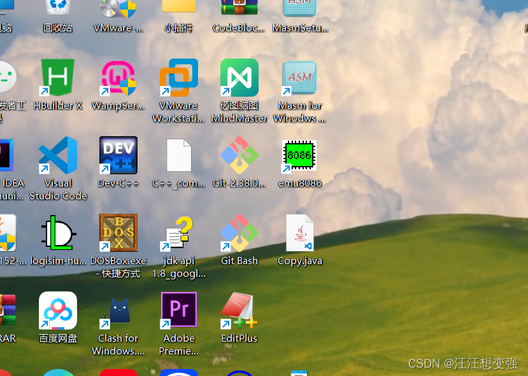Select the Visual Studio Code icon
The width and height of the screenshot is (528, 376).
click(57, 155)
